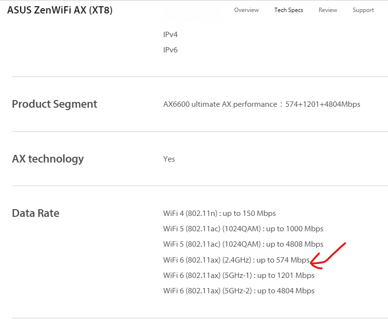Open the Support tab
The image size is (388, 326).
click(x=363, y=10)
